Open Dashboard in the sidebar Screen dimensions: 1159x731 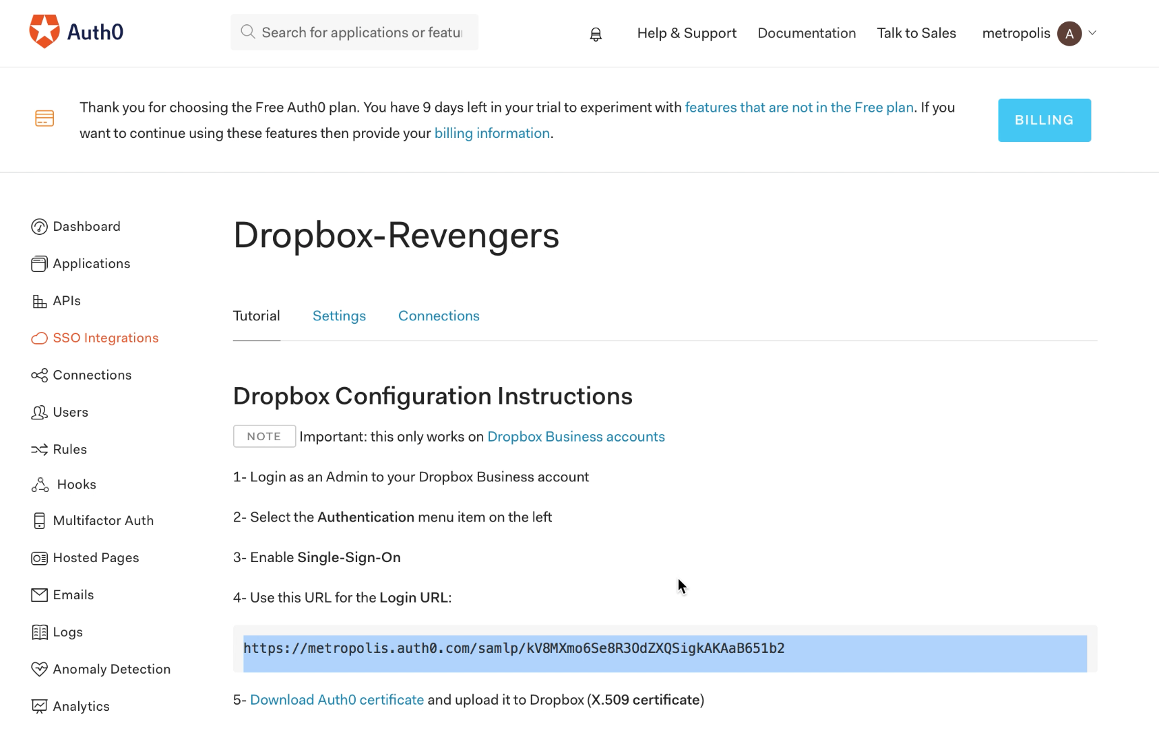pyautogui.click(x=87, y=227)
